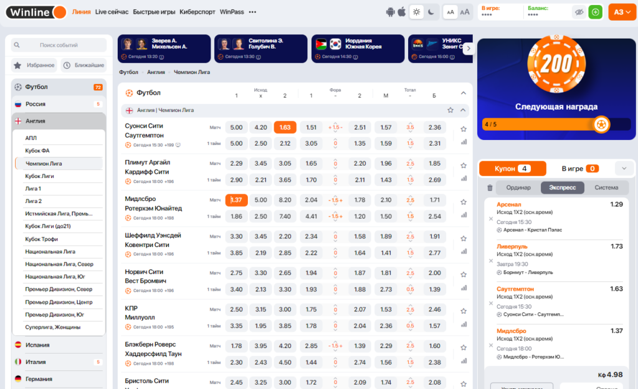Viewport: 638px width, 389px height.
Task: Collapse coupon panel chevron
Action: (624, 168)
